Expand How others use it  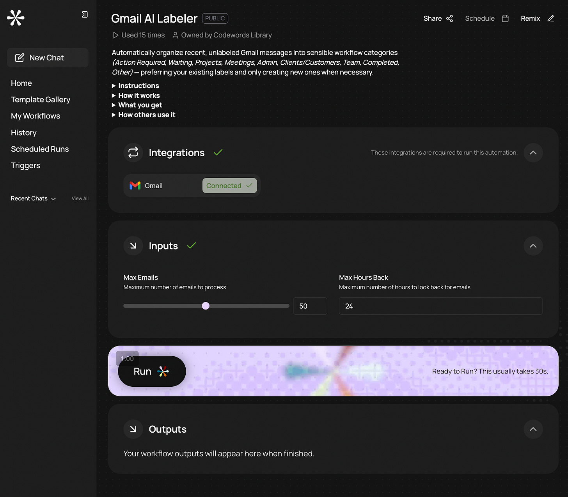click(x=143, y=115)
